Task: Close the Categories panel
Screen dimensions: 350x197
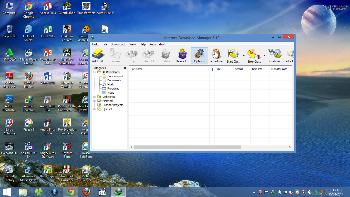Action: 125,68
